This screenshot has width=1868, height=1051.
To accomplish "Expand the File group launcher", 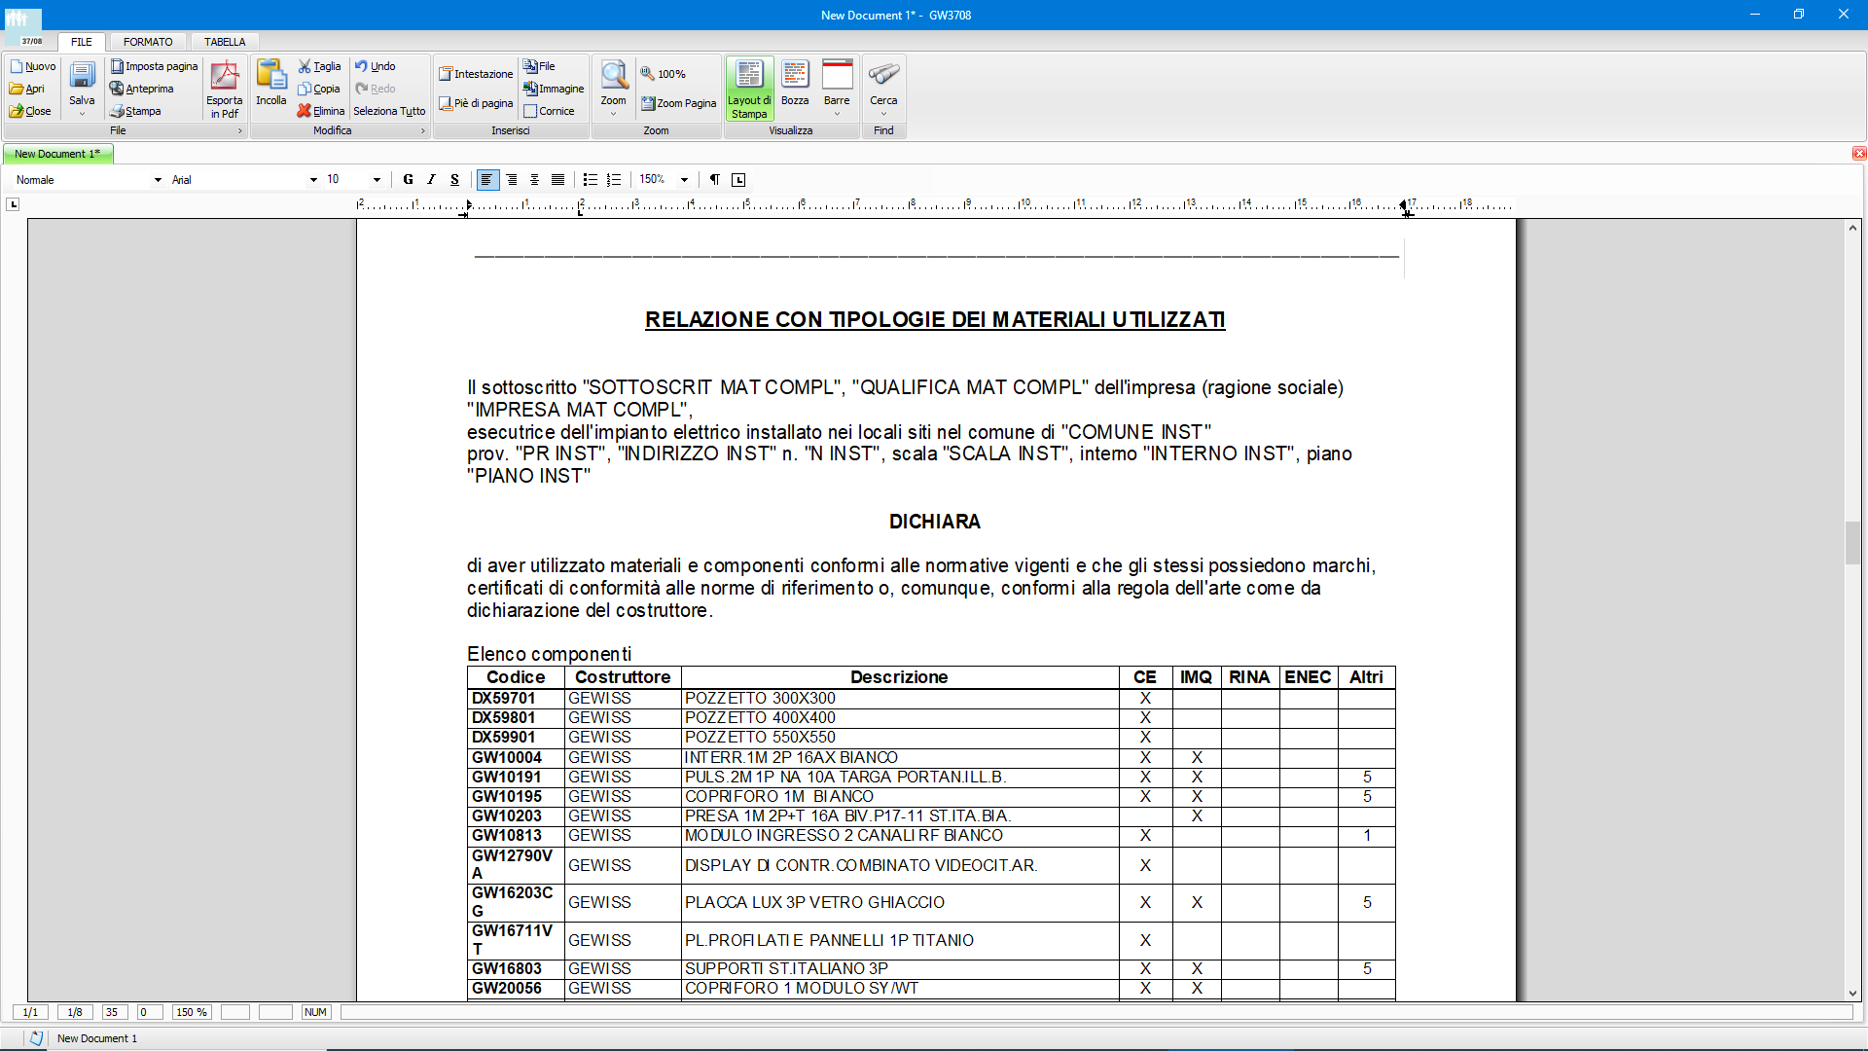I will pyautogui.click(x=240, y=130).
